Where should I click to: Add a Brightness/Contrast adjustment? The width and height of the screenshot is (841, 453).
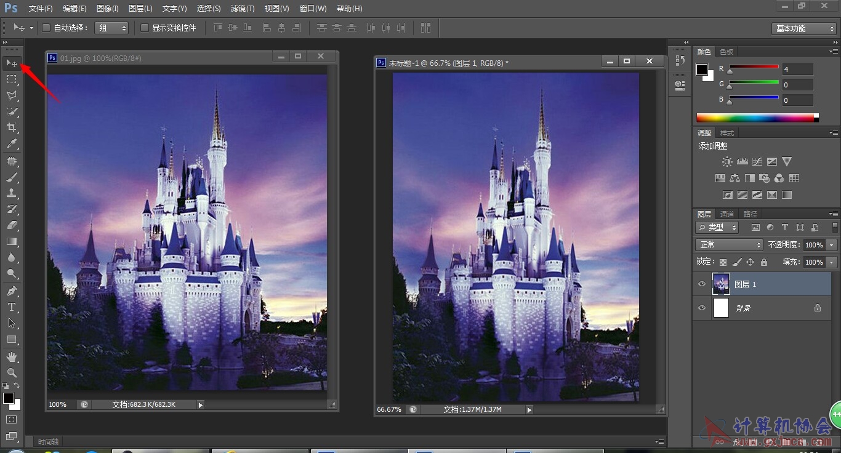pos(727,161)
